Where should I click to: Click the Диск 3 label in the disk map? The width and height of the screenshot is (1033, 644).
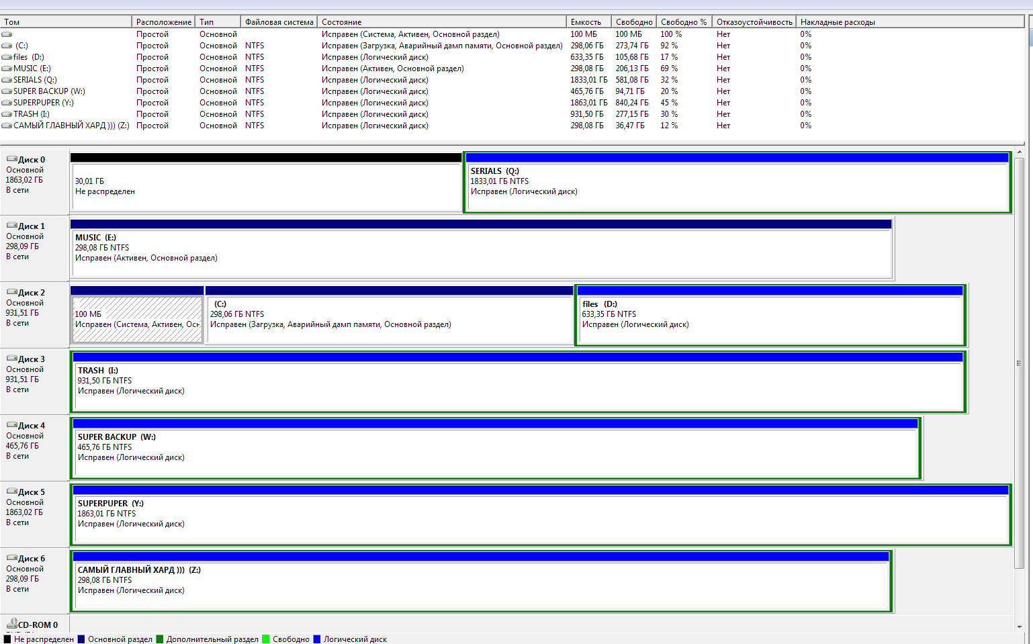pyautogui.click(x=32, y=359)
